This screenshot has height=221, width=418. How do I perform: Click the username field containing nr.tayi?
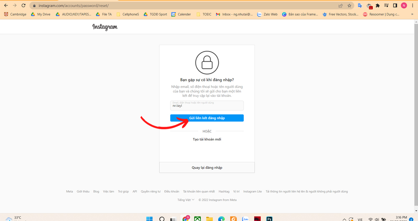tap(207, 105)
